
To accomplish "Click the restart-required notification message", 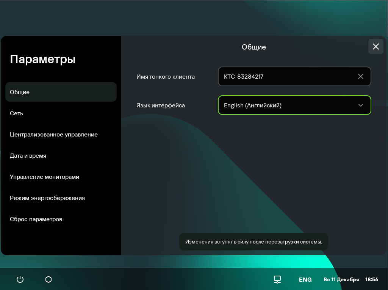I will coord(253,242).
